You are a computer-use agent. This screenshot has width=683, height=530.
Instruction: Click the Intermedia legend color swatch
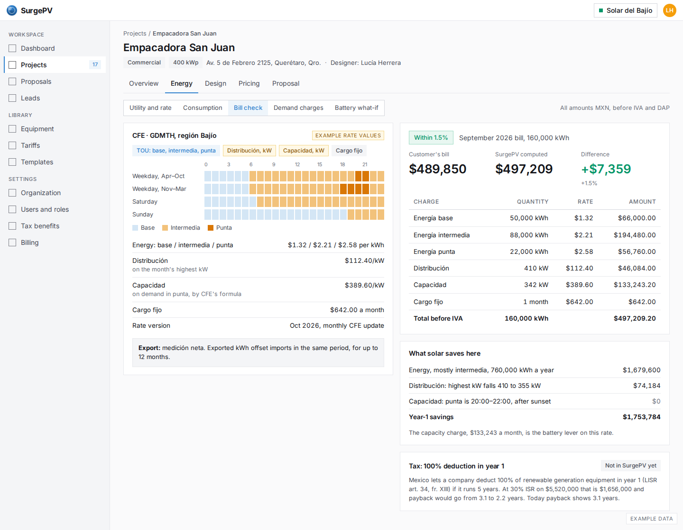tap(165, 228)
